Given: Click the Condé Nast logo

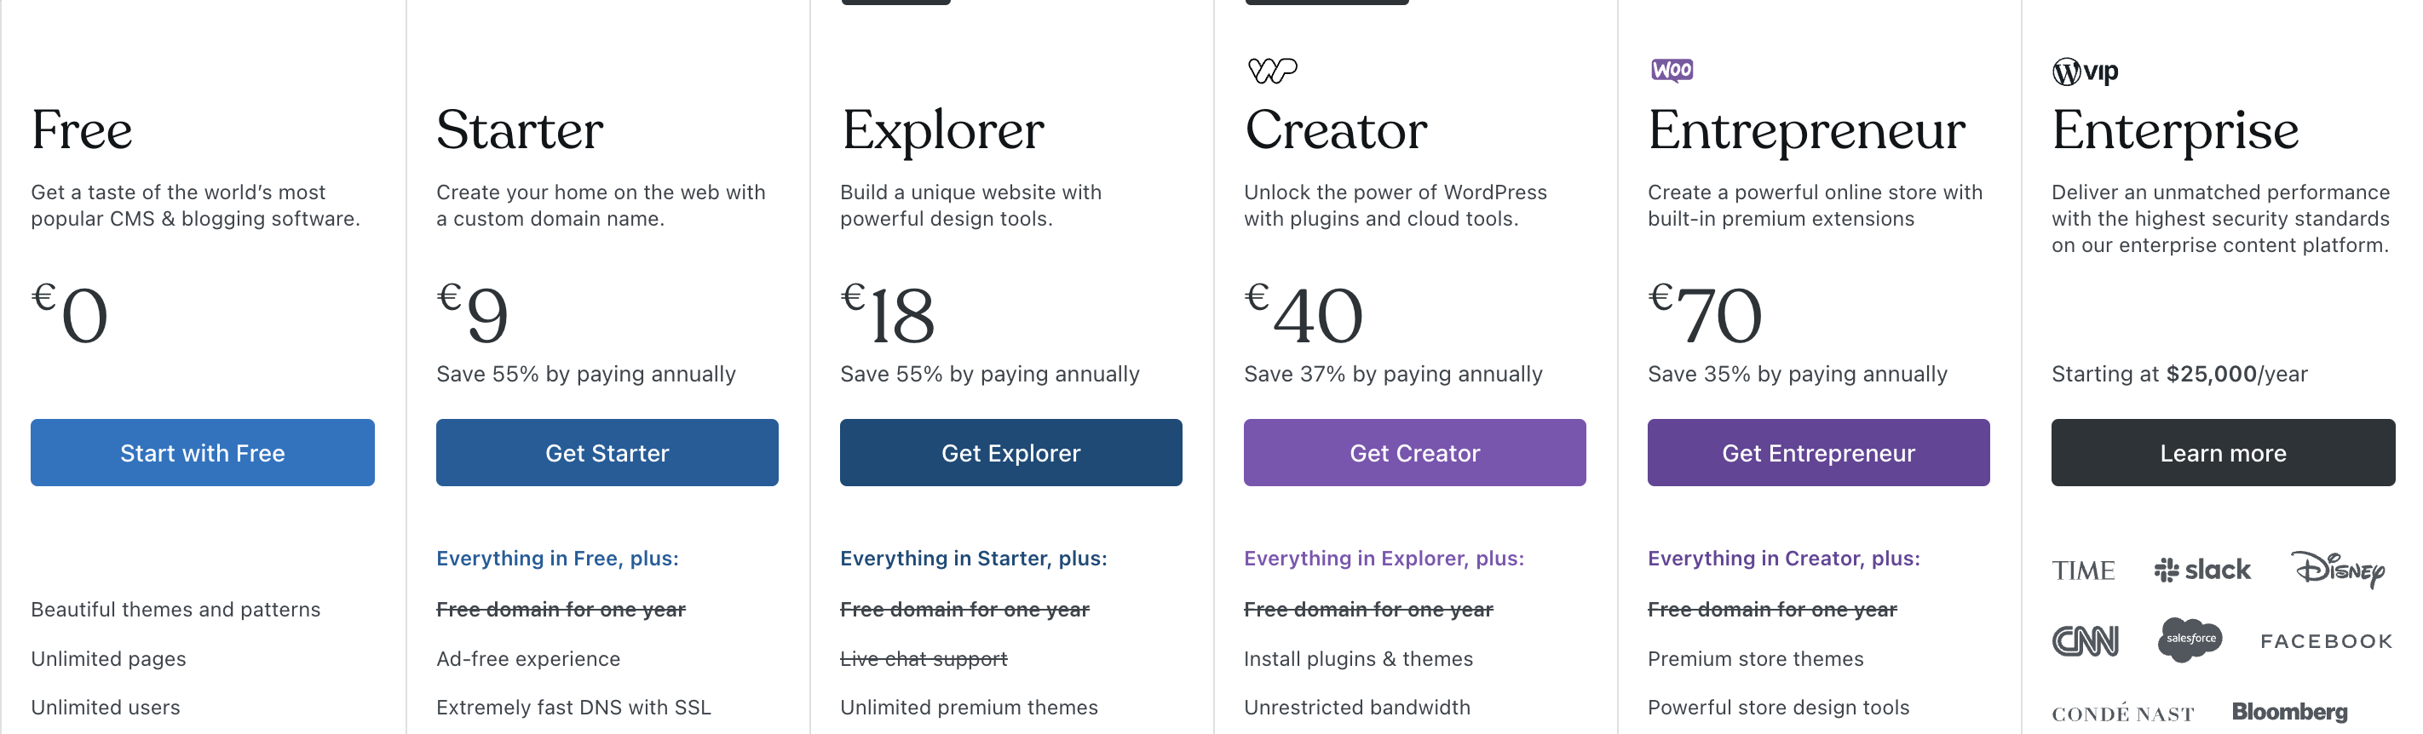Looking at the screenshot, I should tap(2122, 714).
